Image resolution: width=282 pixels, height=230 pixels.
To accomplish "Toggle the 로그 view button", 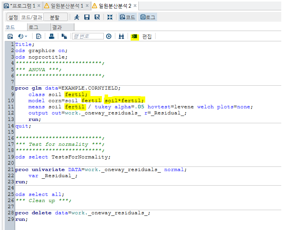I will point(148,17).
